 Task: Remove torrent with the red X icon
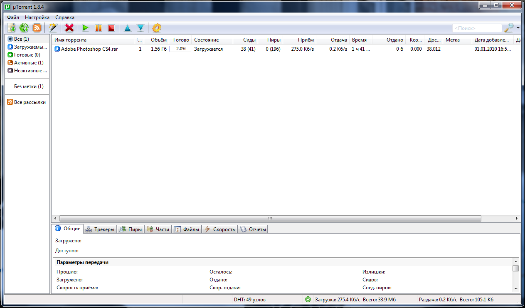[69, 28]
